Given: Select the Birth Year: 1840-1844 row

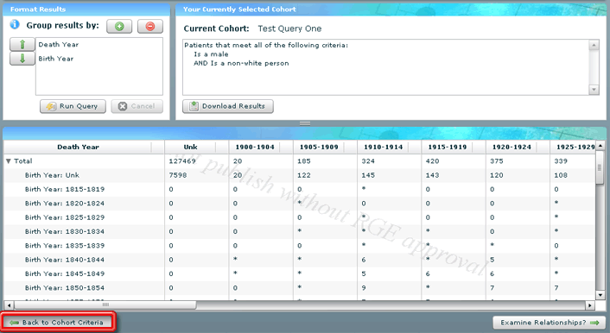Looking at the screenshot, I should [300, 260].
